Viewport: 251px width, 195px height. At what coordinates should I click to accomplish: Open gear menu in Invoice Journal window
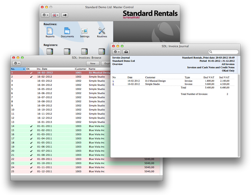116,52
